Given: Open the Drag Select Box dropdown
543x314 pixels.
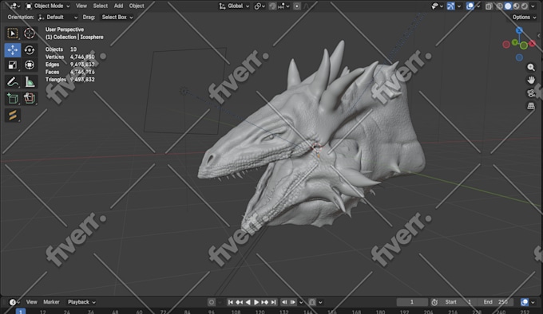Looking at the screenshot, I should 117,18.
